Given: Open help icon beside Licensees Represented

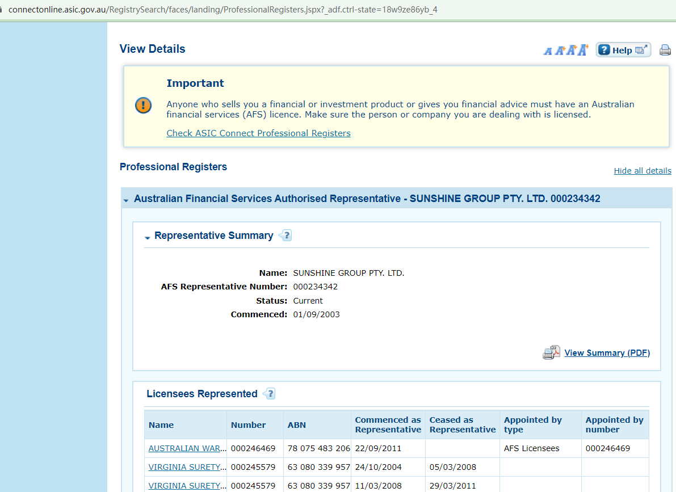Looking at the screenshot, I should [x=269, y=394].
